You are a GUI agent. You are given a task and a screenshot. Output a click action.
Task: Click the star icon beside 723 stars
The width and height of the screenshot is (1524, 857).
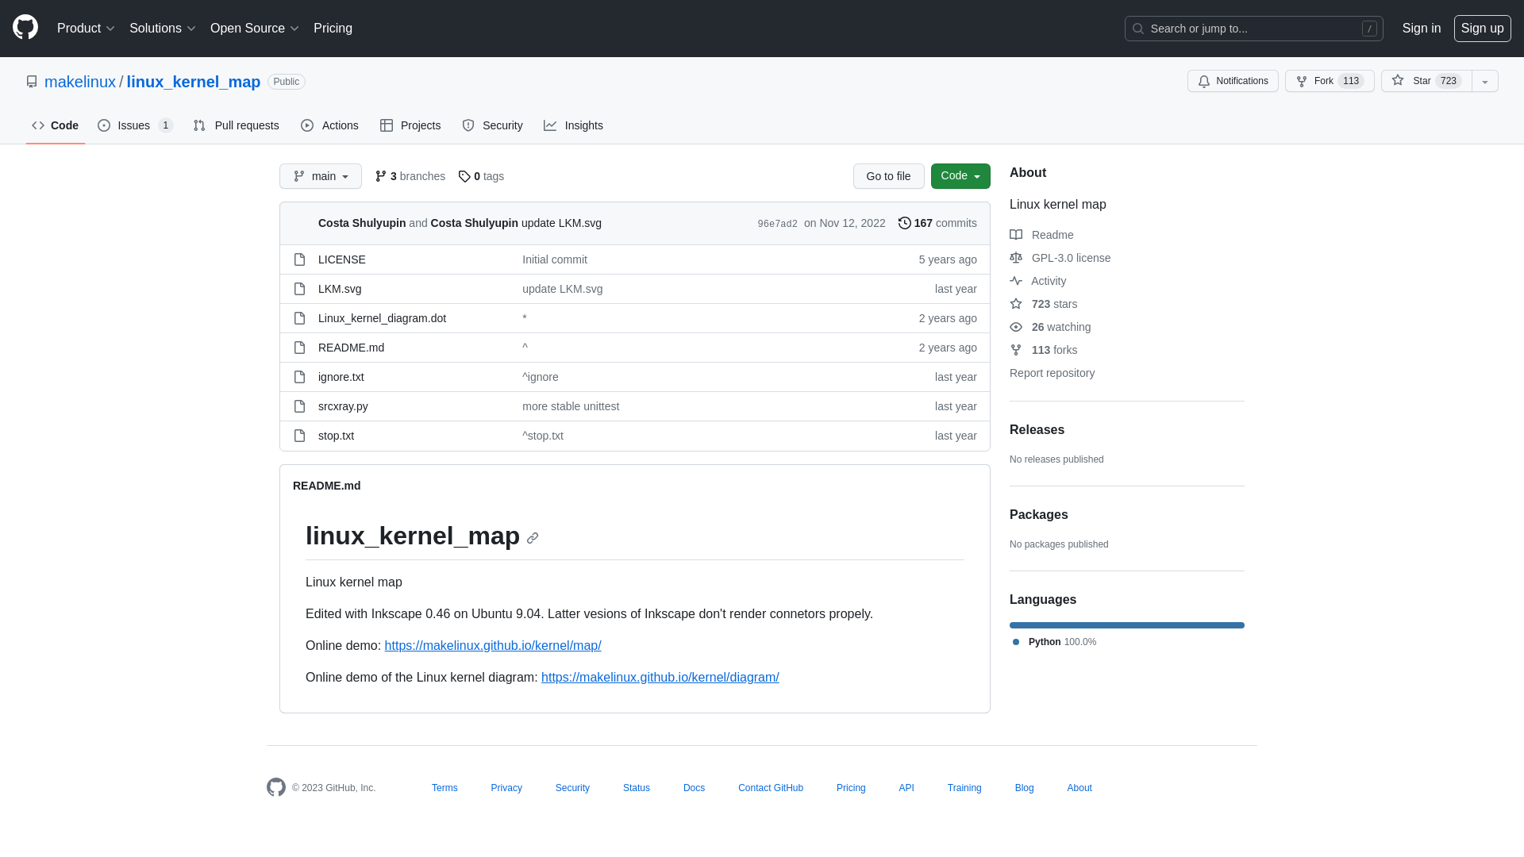(x=1016, y=304)
